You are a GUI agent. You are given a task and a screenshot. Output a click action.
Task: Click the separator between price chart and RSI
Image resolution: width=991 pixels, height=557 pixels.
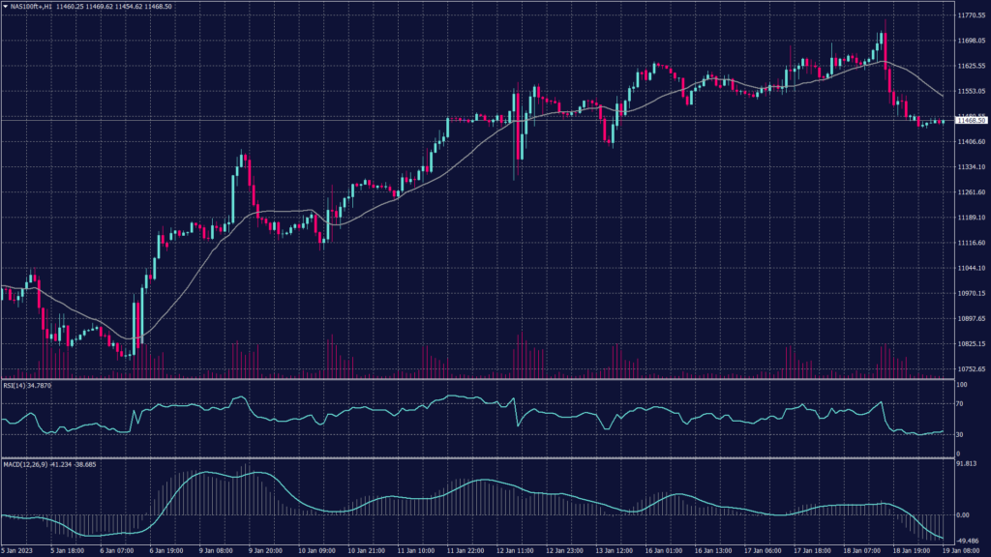(x=474, y=379)
